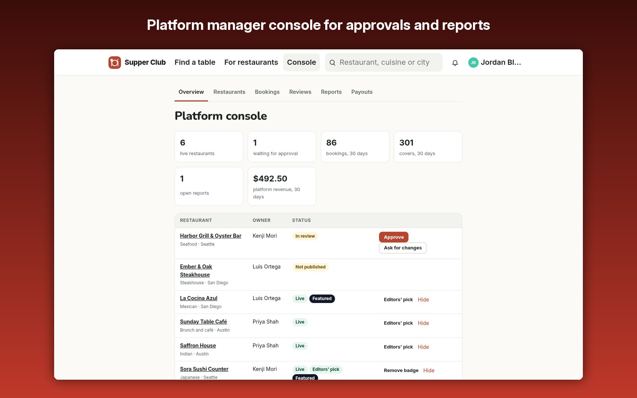Open the notifications bell
Screen dimensions: 637x398
click(455, 63)
